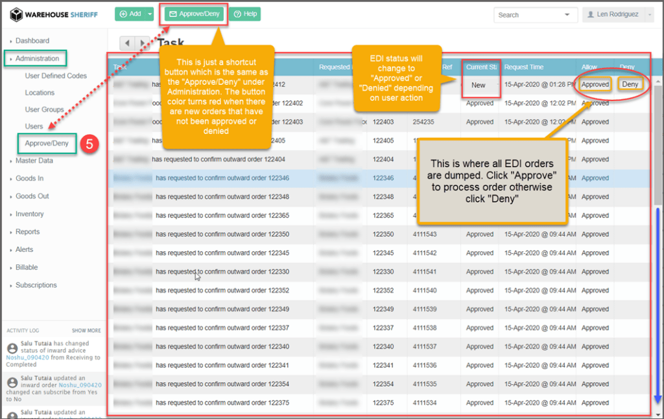The width and height of the screenshot is (664, 419).
Task: Click the Deny button for the new order
Action: [630, 84]
